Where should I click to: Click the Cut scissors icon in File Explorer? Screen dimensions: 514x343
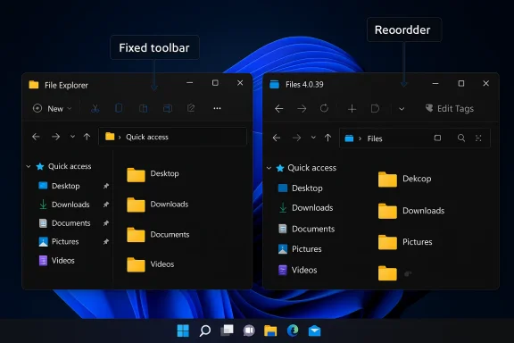(x=95, y=108)
